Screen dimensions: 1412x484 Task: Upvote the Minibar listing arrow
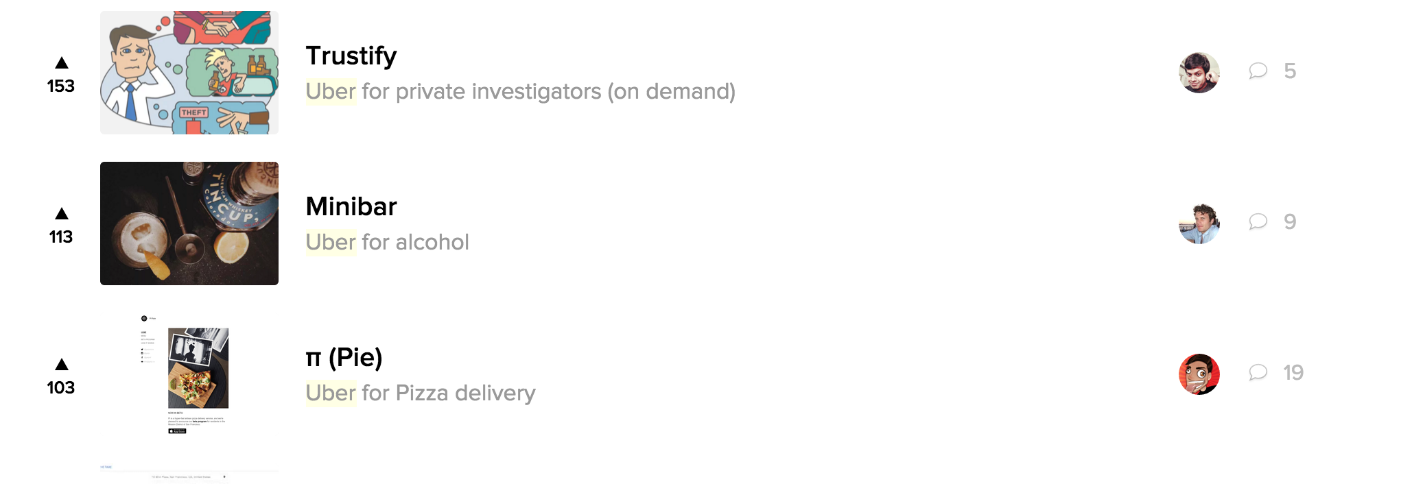(x=61, y=214)
